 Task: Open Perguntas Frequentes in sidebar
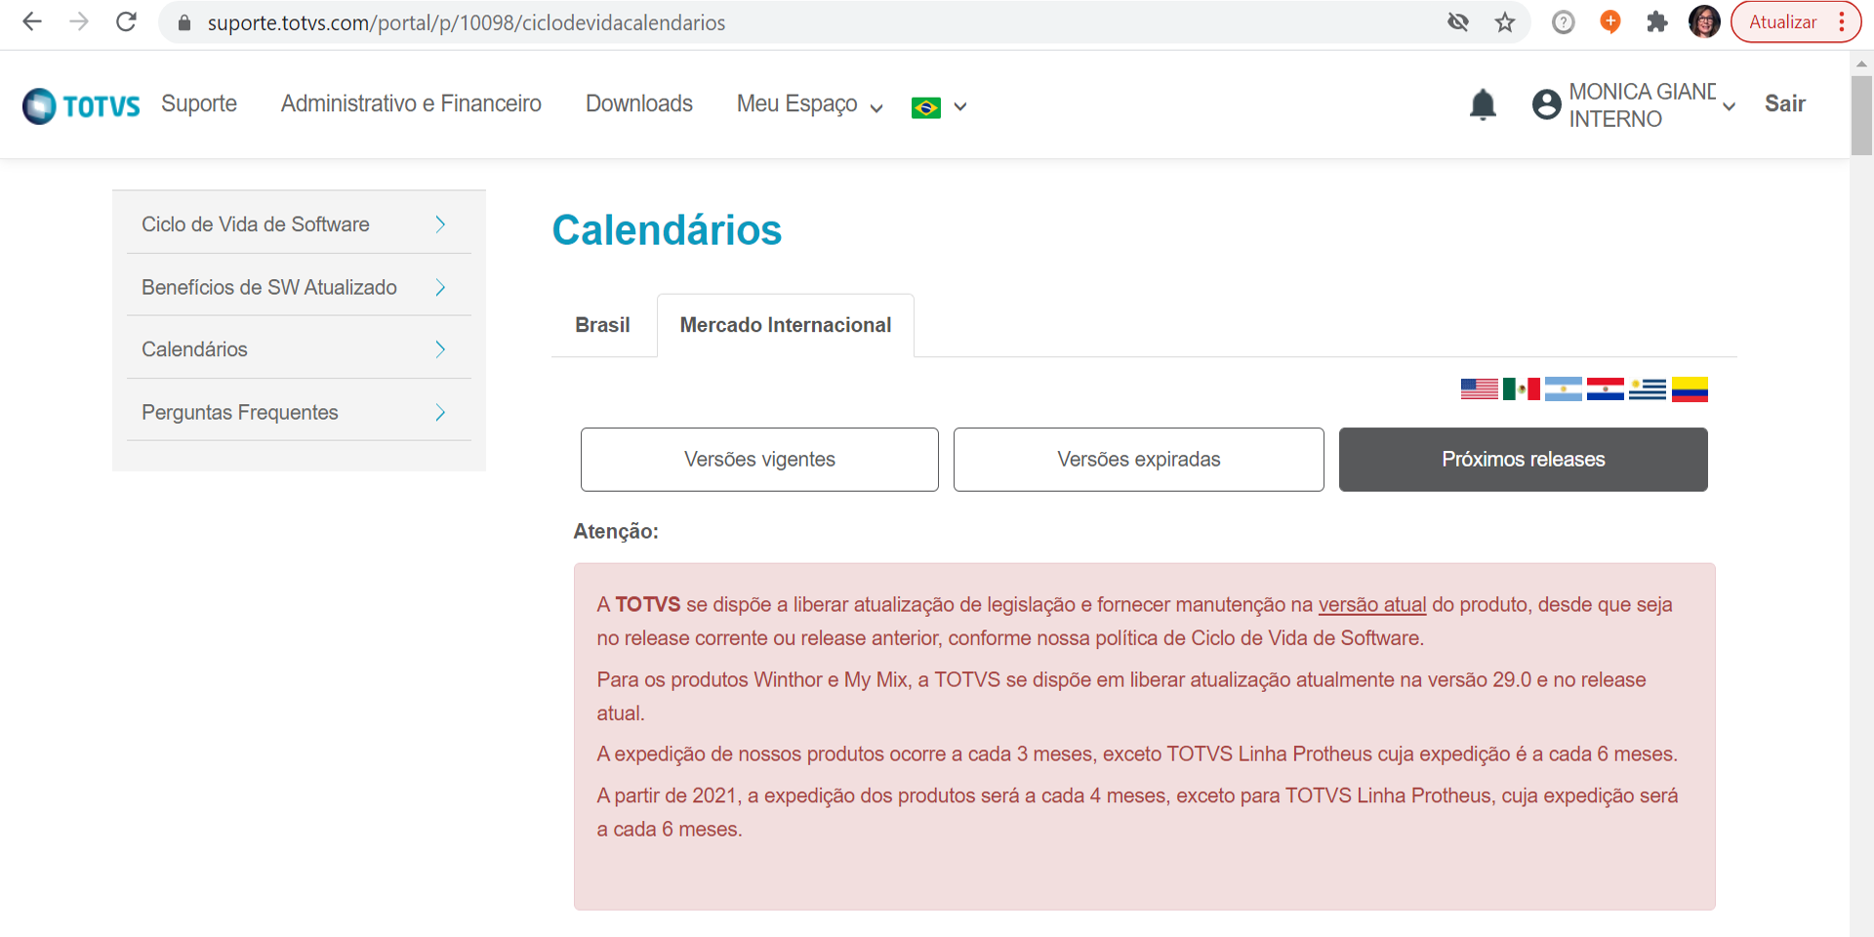tap(299, 412)
